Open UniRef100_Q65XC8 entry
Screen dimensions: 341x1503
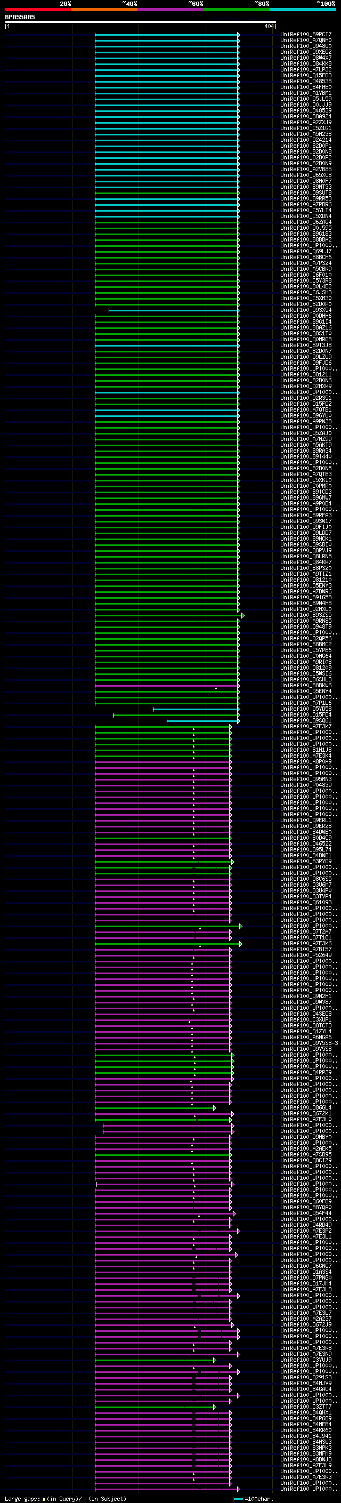(x=306, y=175)
